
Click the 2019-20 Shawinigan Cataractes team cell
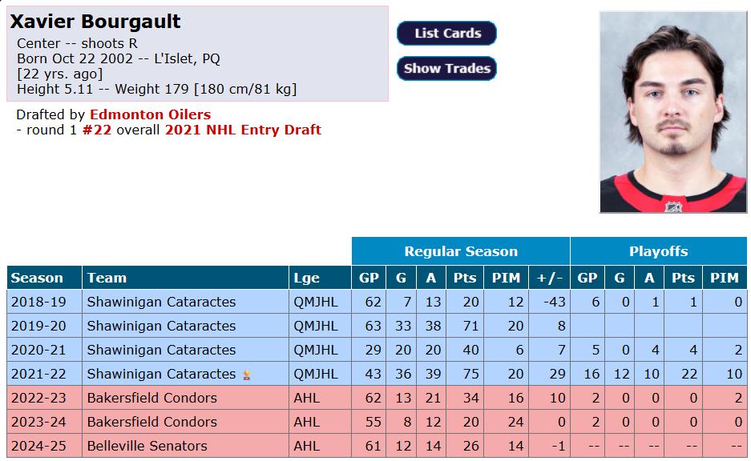point(185,326)
